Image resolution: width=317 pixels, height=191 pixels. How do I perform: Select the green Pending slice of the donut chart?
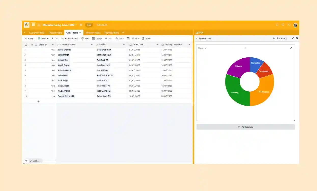pyautogui.click(x=234, y=92)
